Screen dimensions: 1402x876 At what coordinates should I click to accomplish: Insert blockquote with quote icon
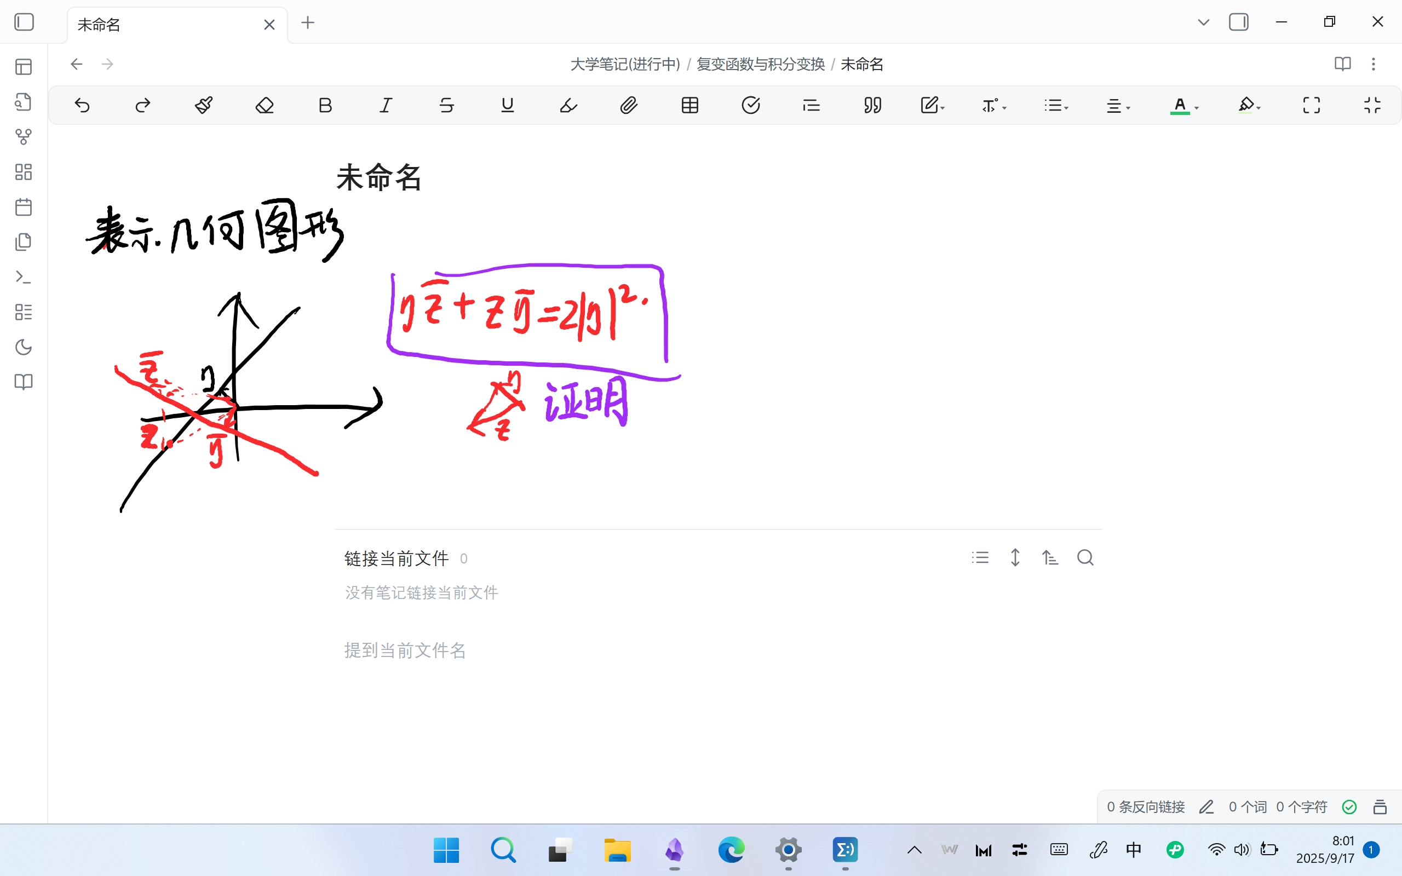click(x=872, y=106)
